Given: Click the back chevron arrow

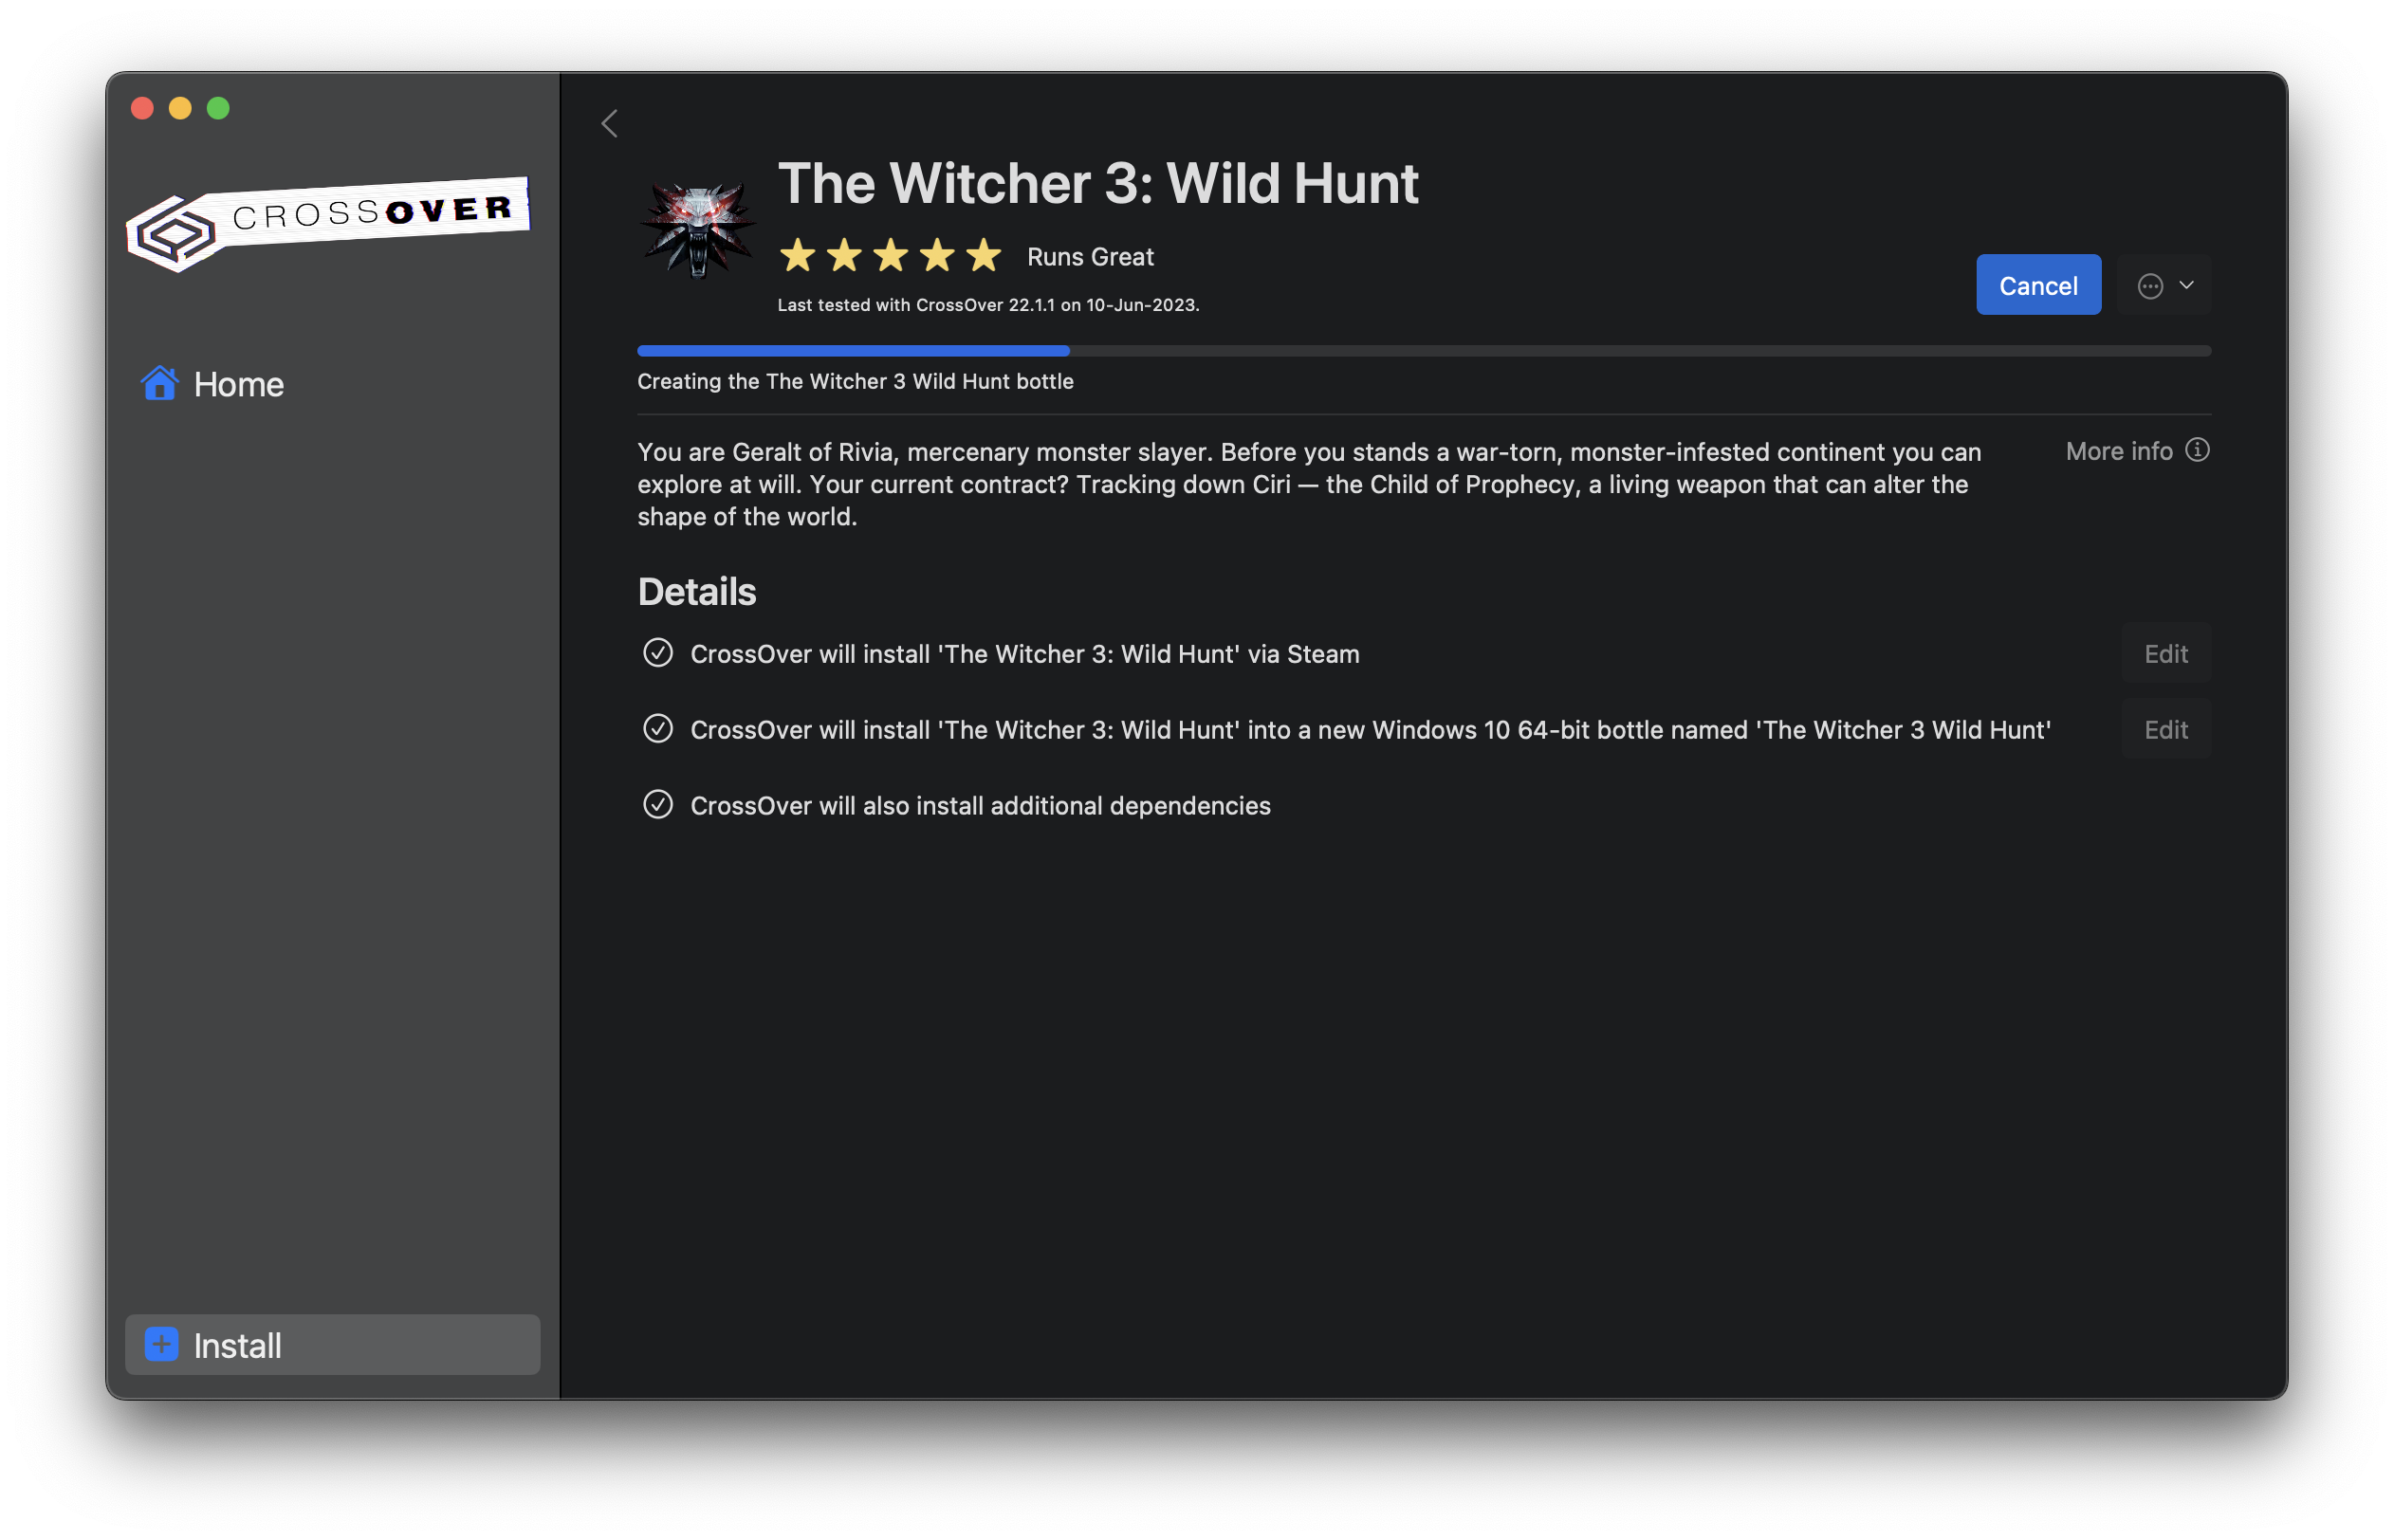Looking at the screenshot, I should (609, 123).
